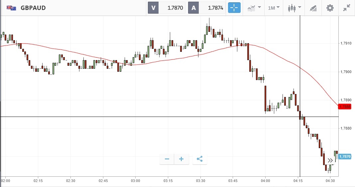Zoom out with the minus button
Viewport: 355px width, 187px height.
167,159
